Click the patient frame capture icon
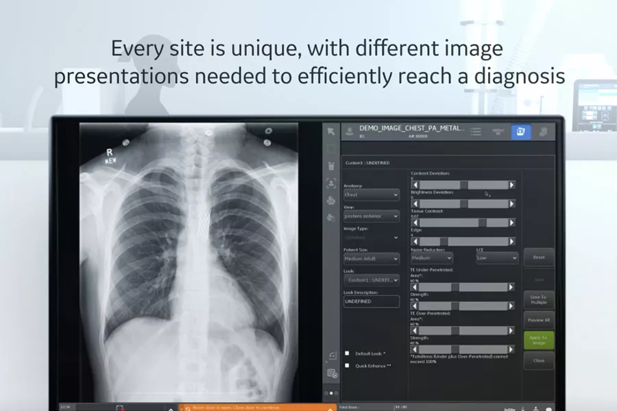 [331, 184]
